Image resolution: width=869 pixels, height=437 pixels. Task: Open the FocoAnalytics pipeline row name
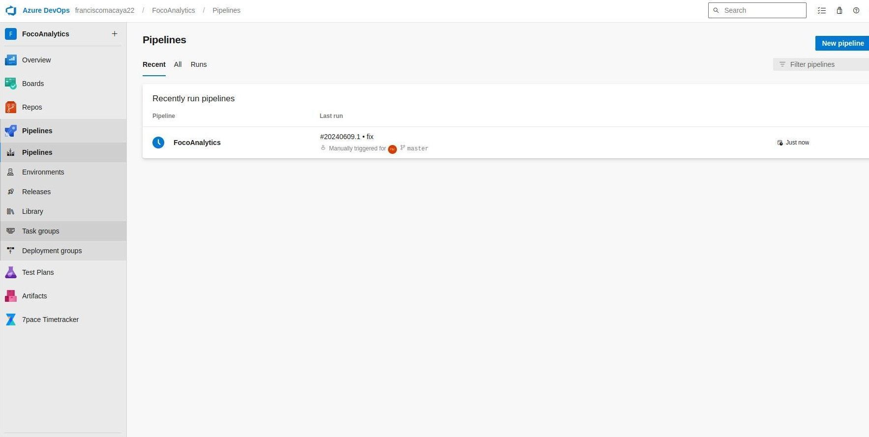tap(197, 143)
